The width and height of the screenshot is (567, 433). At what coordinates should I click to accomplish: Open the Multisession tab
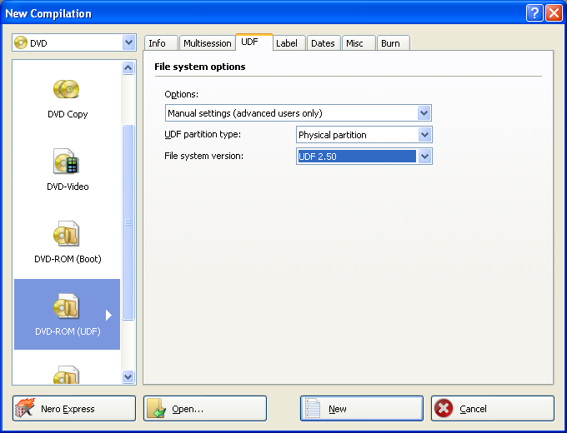coord(207,43)
